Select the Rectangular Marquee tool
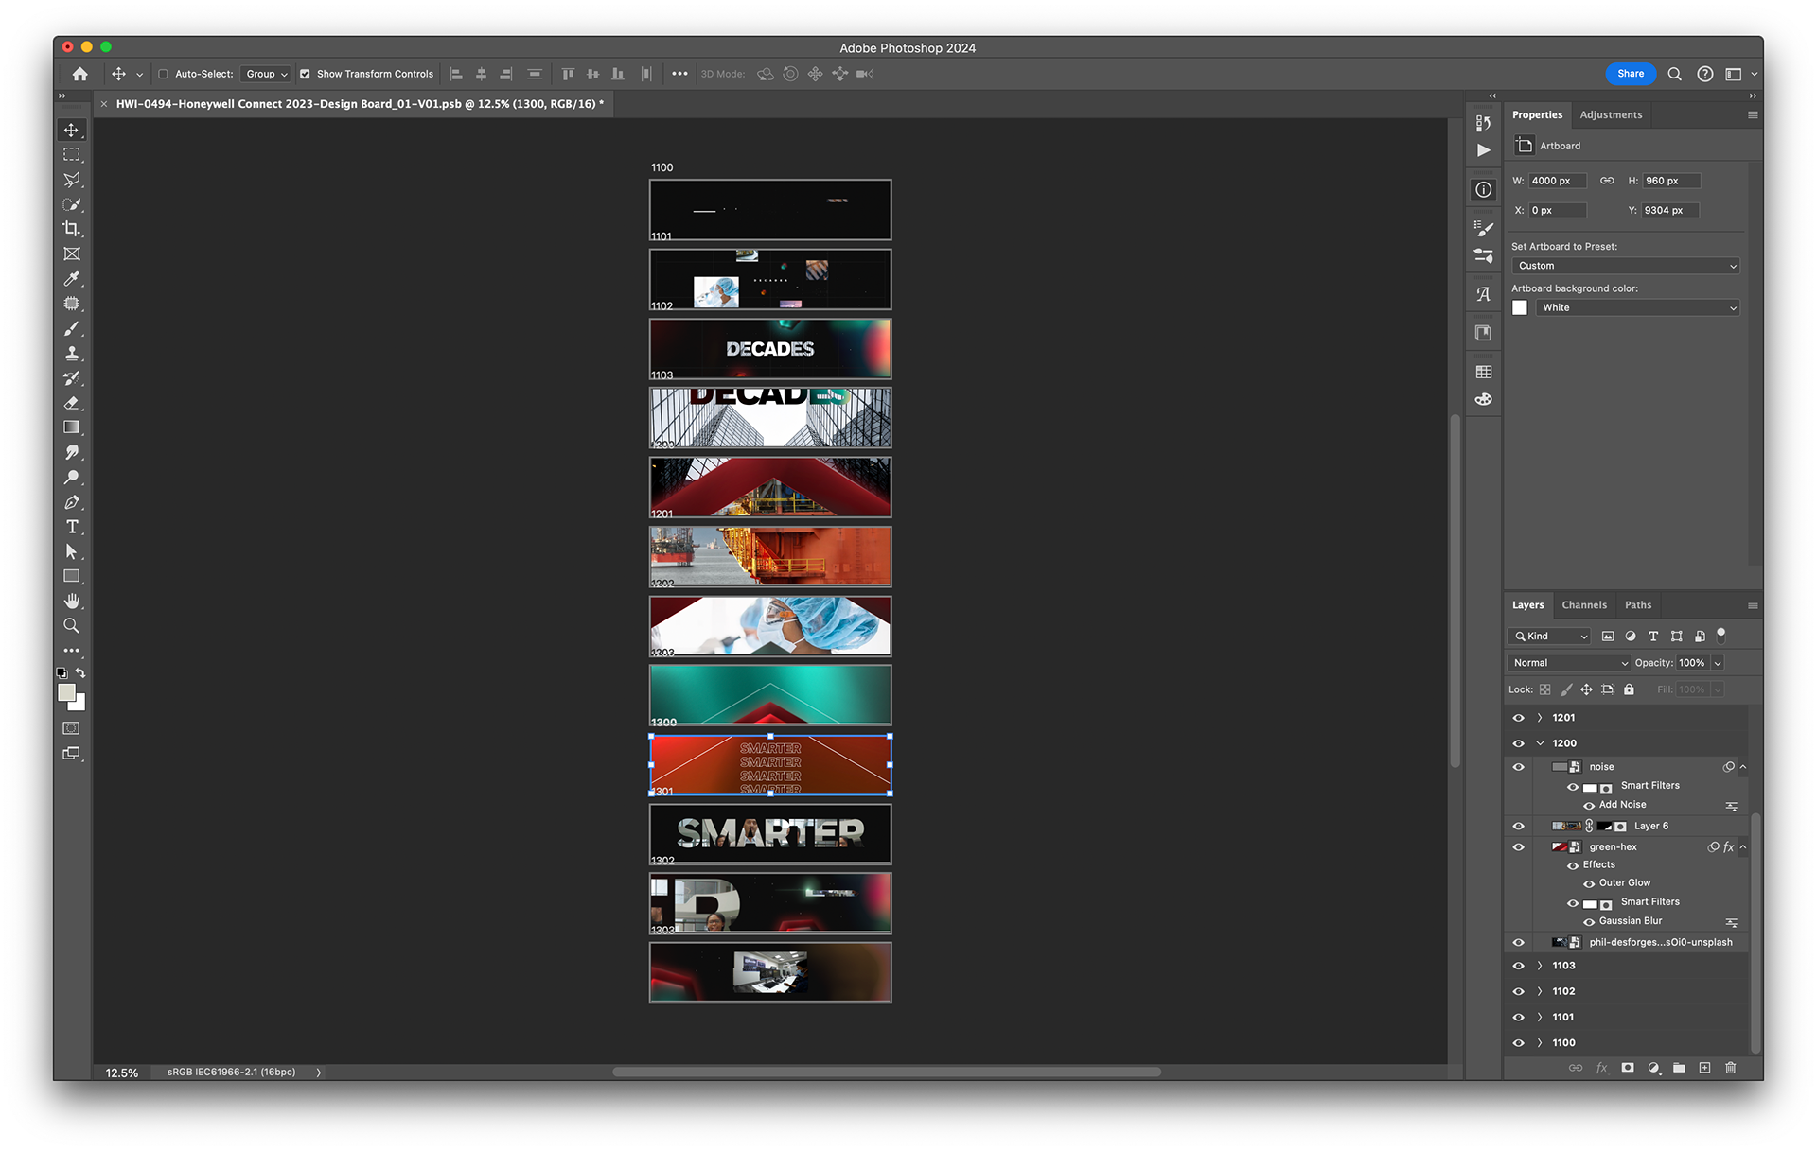The height and width of the screenshot is (1151, 1817). coord(72,154)
